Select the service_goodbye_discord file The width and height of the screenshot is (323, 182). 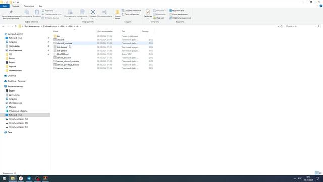[68, 65]
